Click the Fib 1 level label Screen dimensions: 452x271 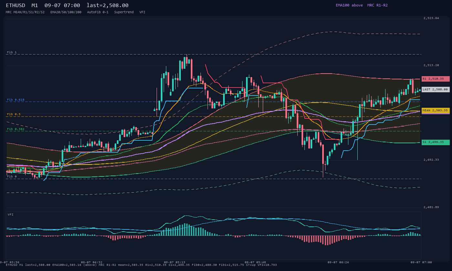(12, 52)
